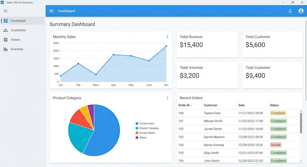Screen dimensions: 307x167
Task: Click Completed badge for order 103
Action: [279, 137]
